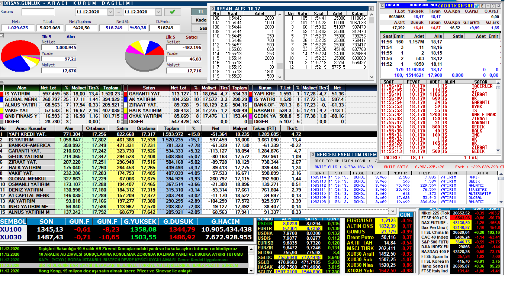The image size is (508, 285).
Task: Click the E button in BRSAN title bar
Action: point(482,6)
